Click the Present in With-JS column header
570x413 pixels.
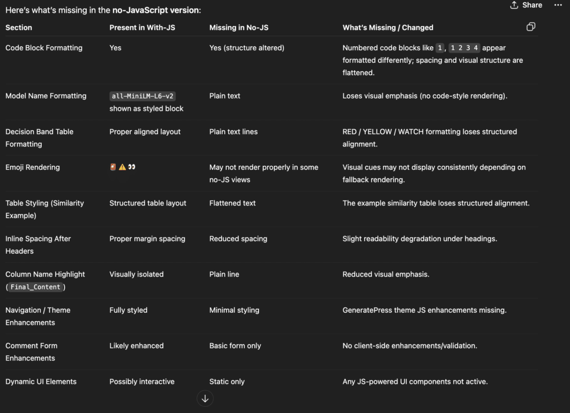(x=142, y=28)
